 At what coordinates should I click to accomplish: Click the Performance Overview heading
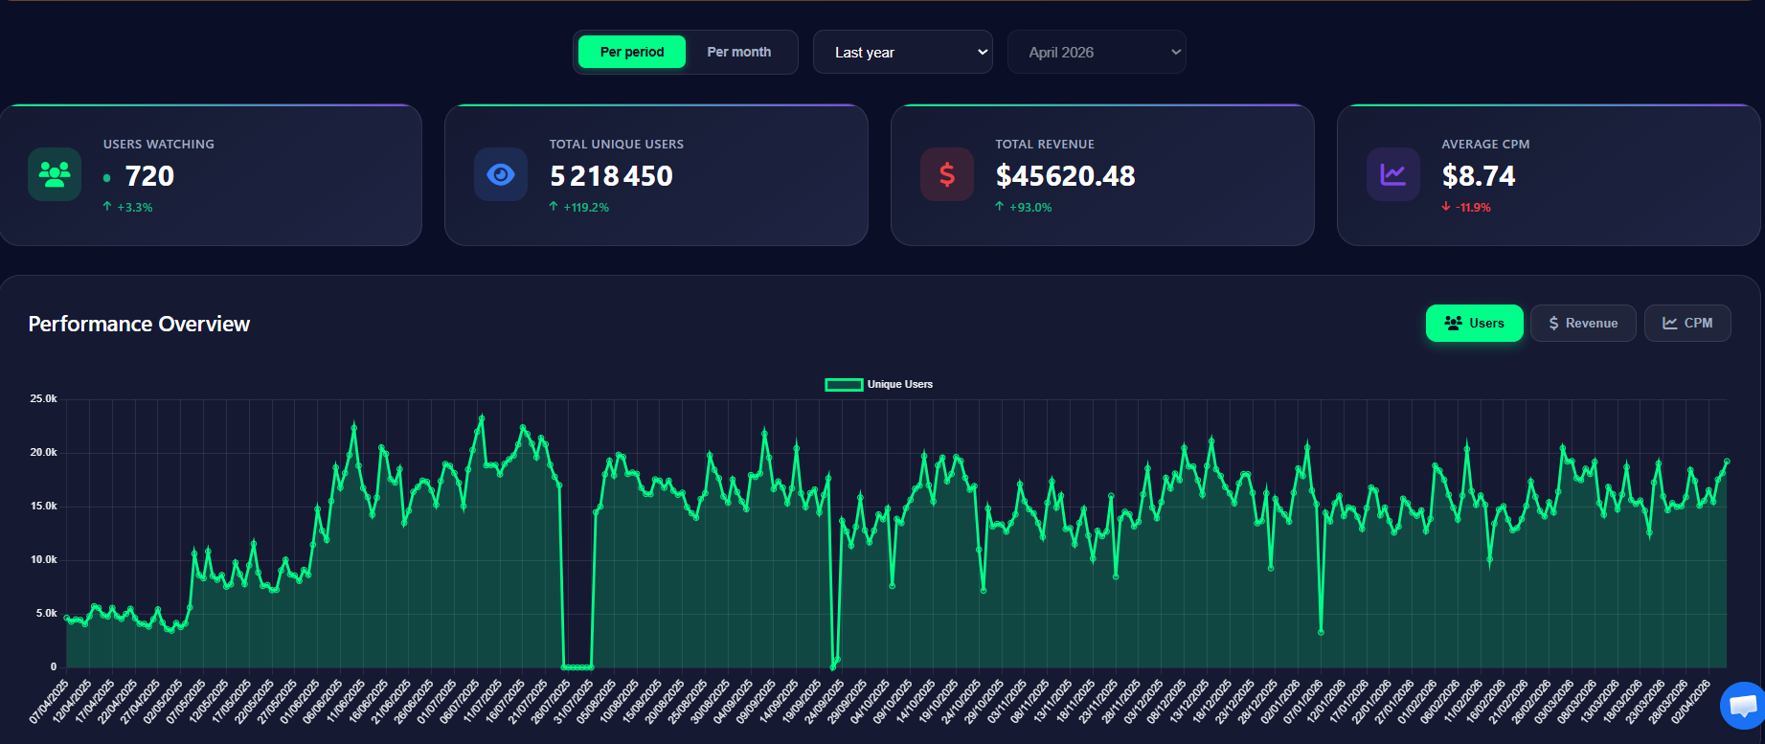pos(139,324)
